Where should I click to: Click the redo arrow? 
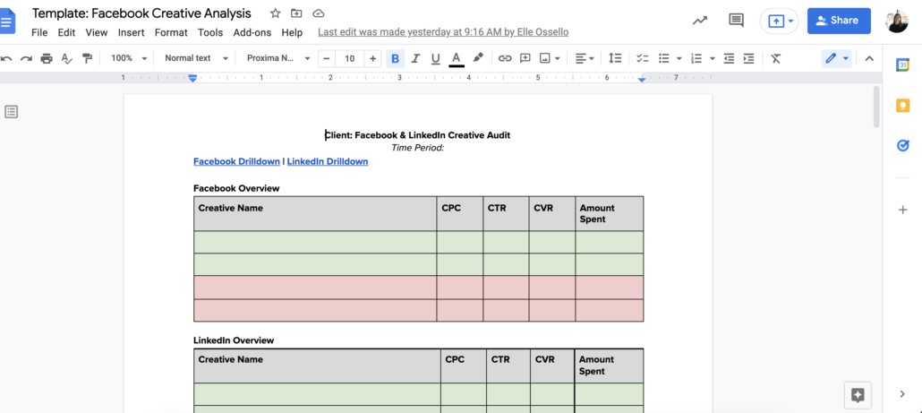coord(27,58)
